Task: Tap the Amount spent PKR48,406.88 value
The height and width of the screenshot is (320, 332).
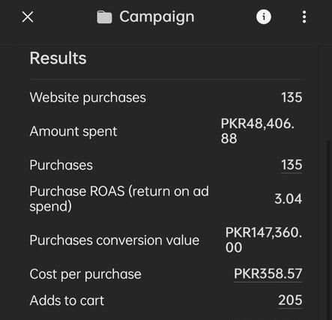Action: click(258, 131)
